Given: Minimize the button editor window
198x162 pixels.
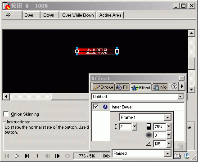Looking at the screenshot, I should click(175, 6).
